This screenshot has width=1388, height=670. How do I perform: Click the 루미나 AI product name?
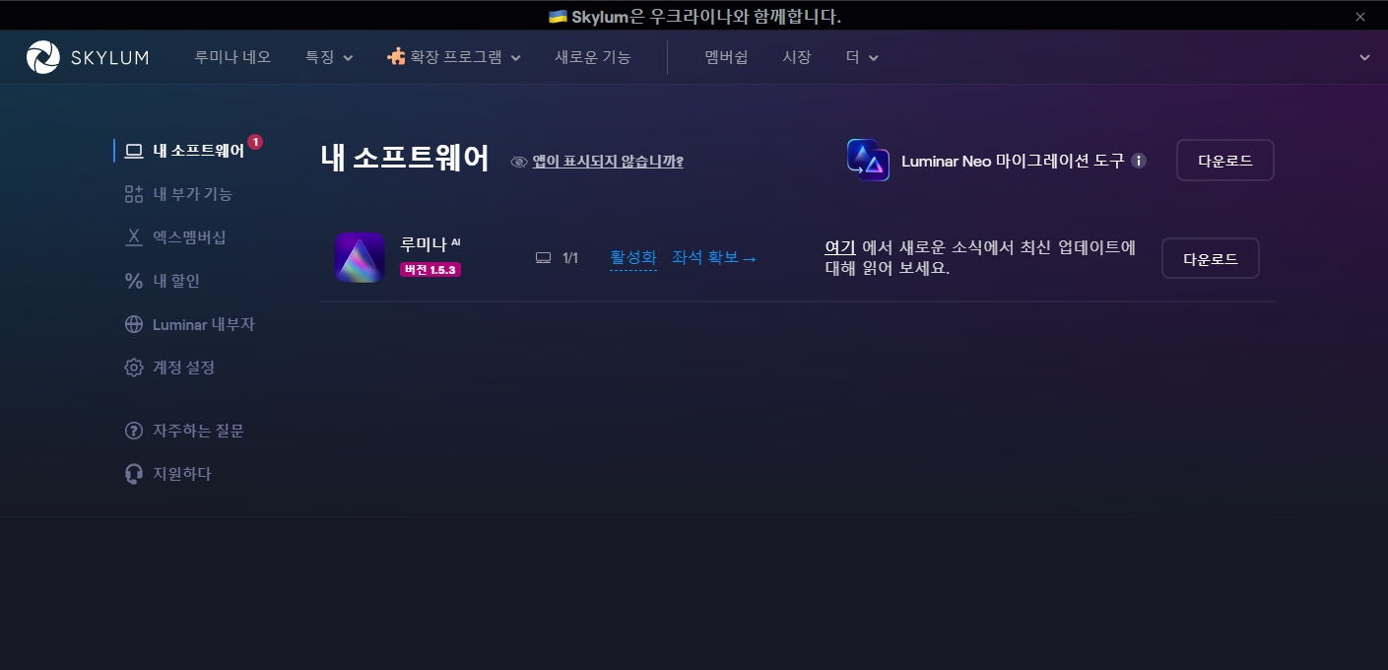click(x=430, y=243)
